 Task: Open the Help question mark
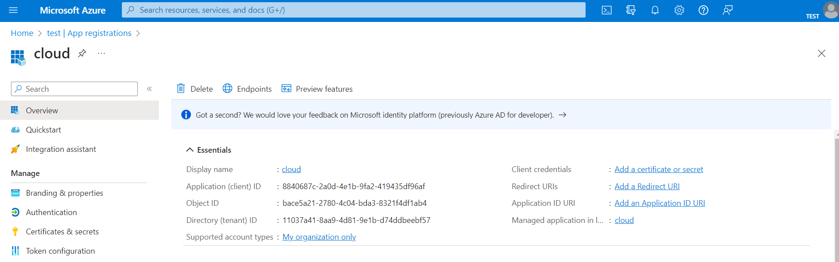(703, 10)
